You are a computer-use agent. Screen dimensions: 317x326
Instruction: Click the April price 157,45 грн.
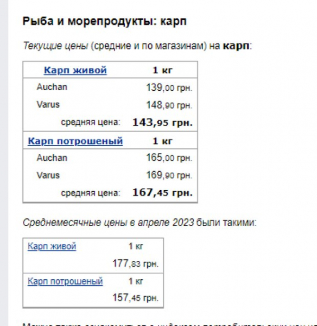[x=136, y=298]
